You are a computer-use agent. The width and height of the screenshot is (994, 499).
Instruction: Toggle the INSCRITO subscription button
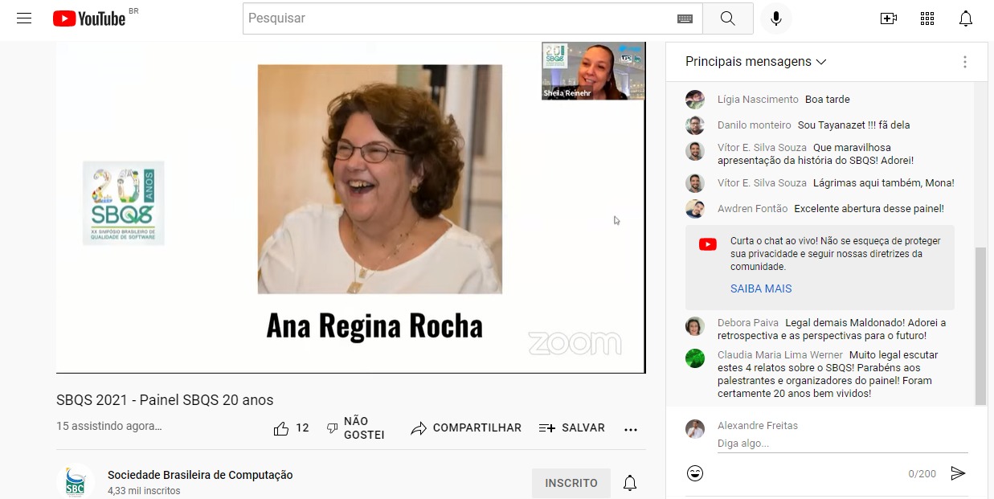pos(571,483)
